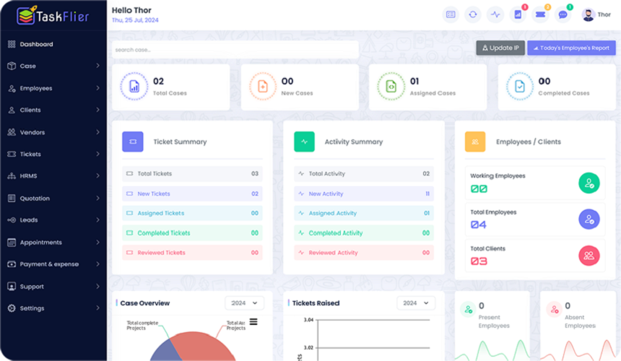Screen dimensions: 621x361
Task: Click the New Cases file icon
Action: coord(263,87)
